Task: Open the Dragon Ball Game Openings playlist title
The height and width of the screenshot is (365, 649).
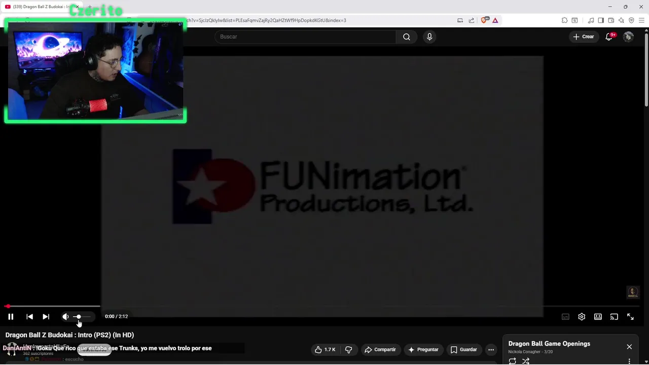Action: click(x=549, y=344)
